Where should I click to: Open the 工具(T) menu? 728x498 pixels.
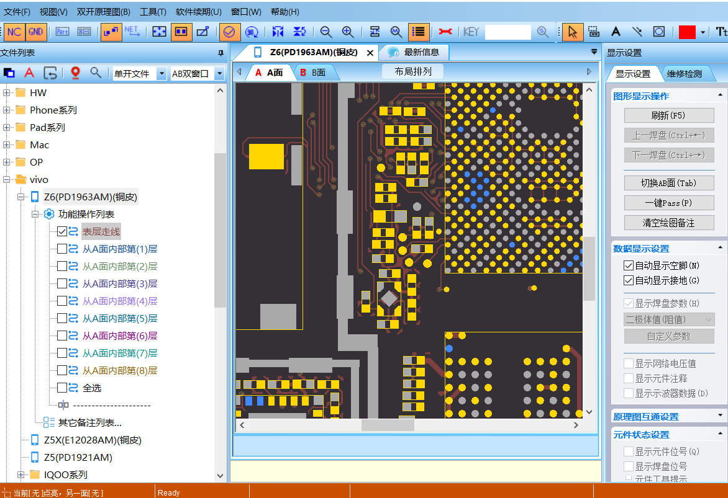click(x=152, y=11)
